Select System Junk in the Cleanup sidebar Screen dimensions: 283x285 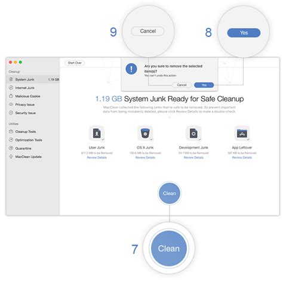pyautogui.click(x=33, y=79)
